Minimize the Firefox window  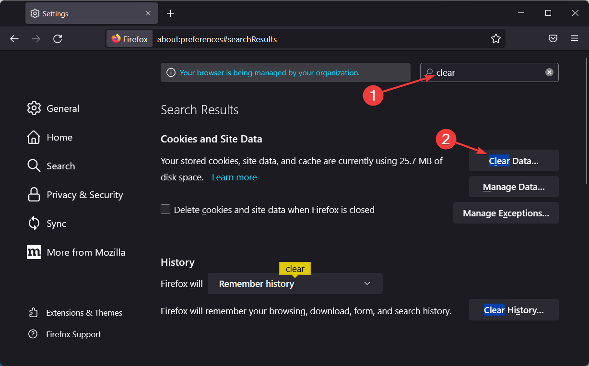point(521,13)
